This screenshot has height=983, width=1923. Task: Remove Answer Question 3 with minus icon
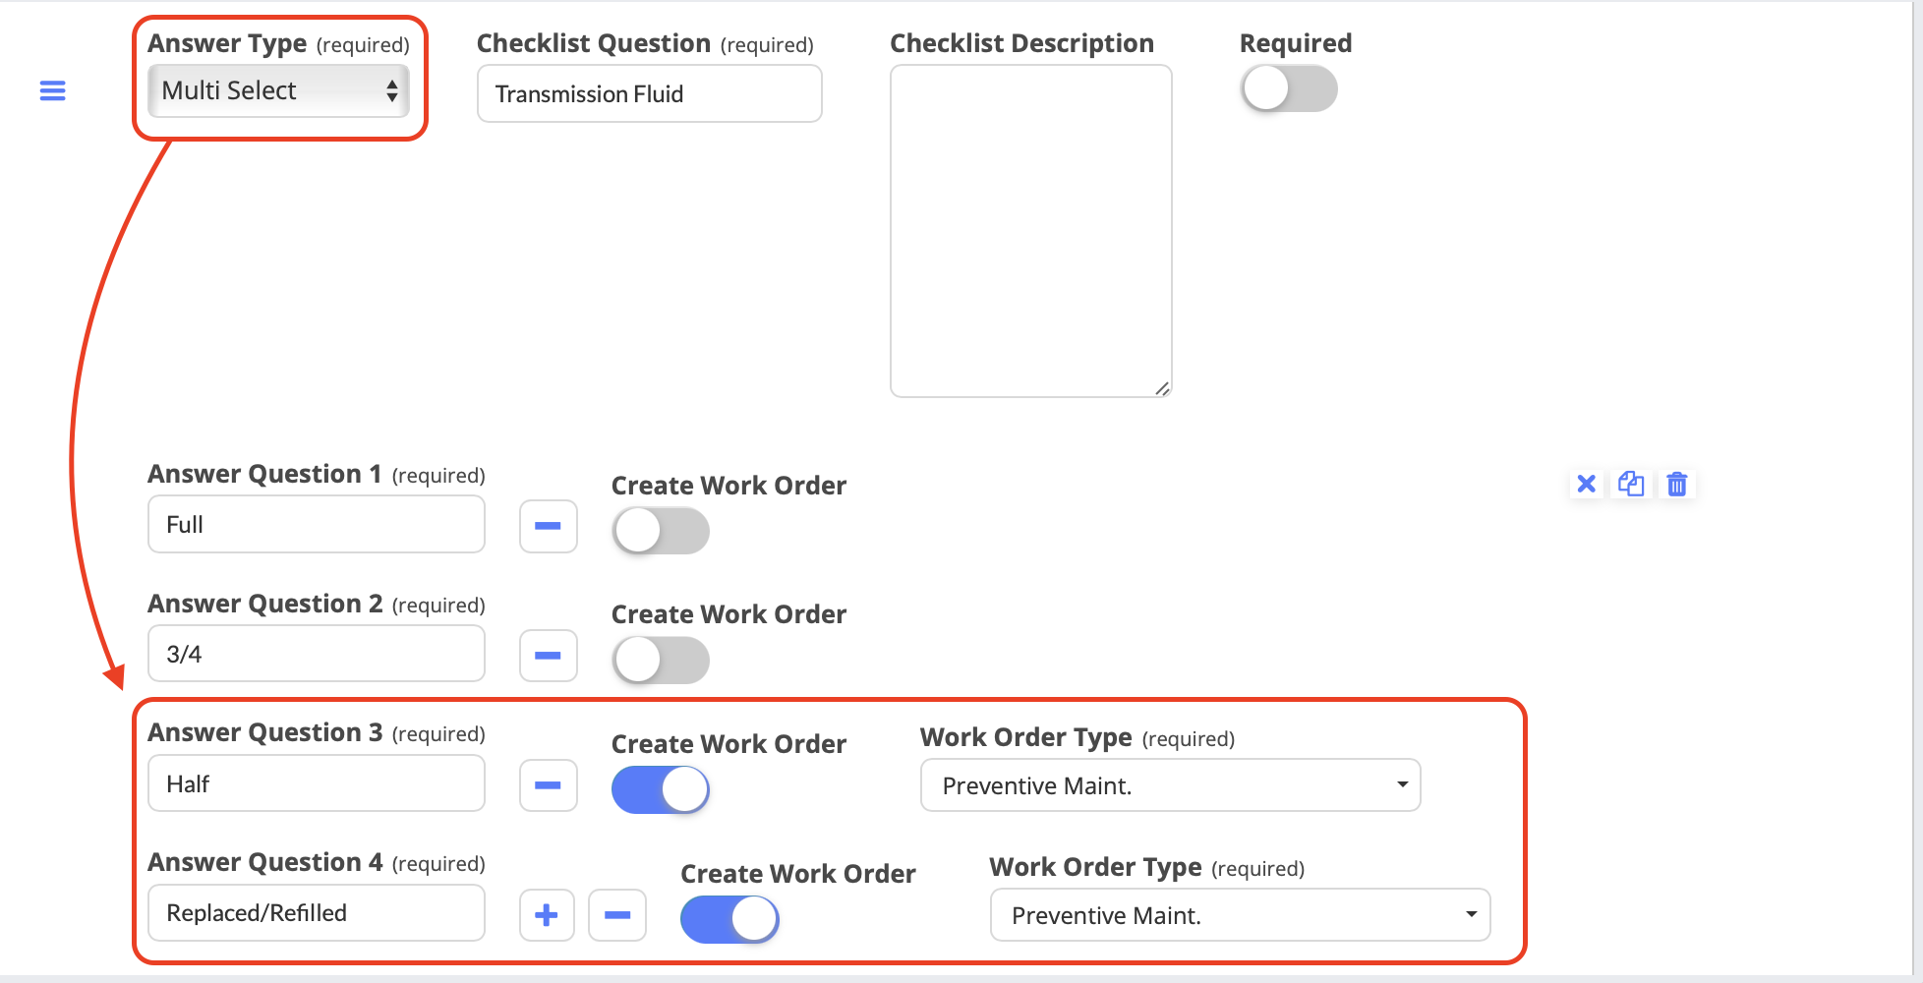tap(548, 785)
